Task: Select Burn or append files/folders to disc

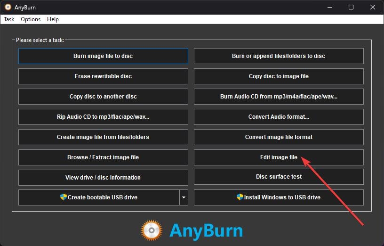Action: coord(279,56)
